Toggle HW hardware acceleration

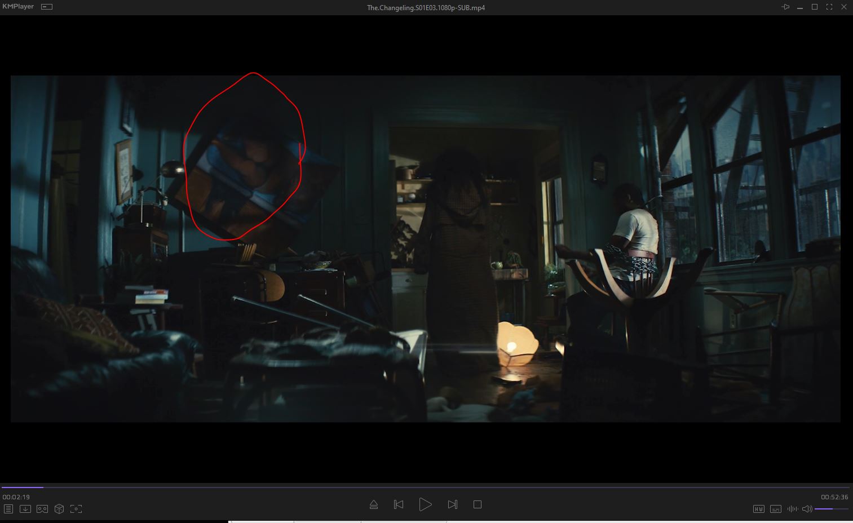[759, 509]
